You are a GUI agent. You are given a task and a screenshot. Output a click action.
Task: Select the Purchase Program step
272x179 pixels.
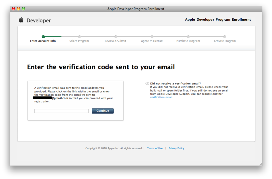188,41
